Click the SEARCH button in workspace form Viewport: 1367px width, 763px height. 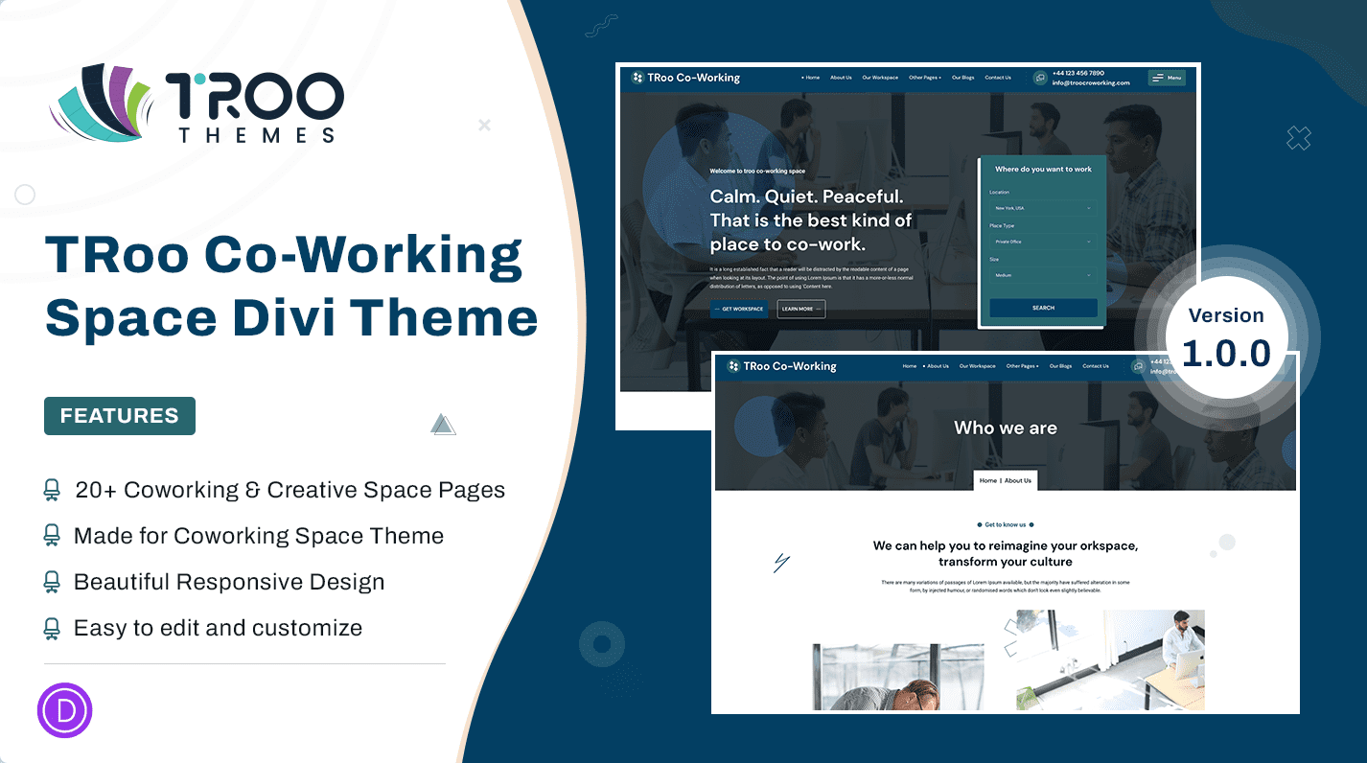pyautogui.click(x=1043, y=308)
